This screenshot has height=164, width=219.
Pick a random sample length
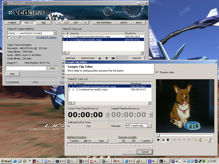coord(146,141)
